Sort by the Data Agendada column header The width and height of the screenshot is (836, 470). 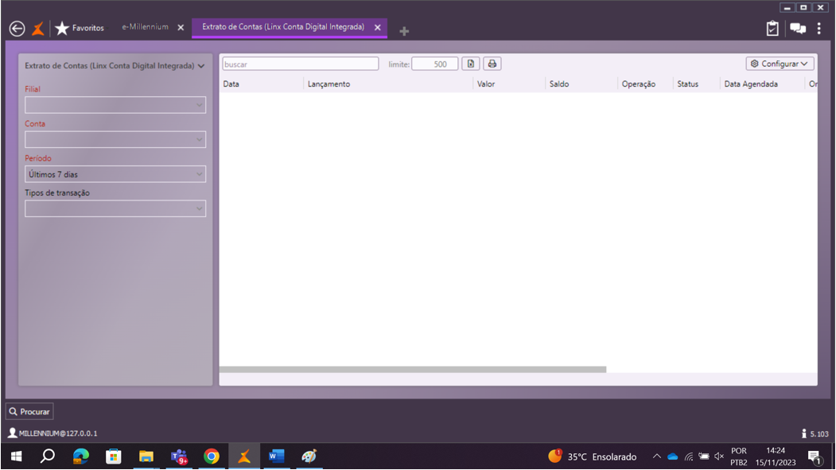pos(751,84)
